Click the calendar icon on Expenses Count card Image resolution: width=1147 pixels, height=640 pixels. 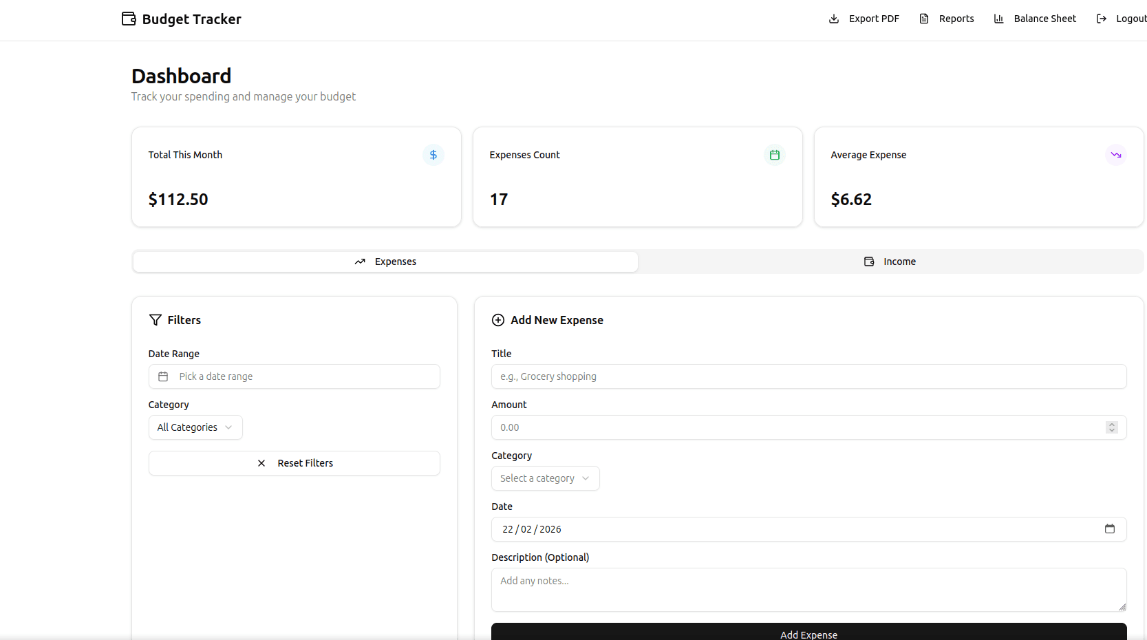click(774, 155)
